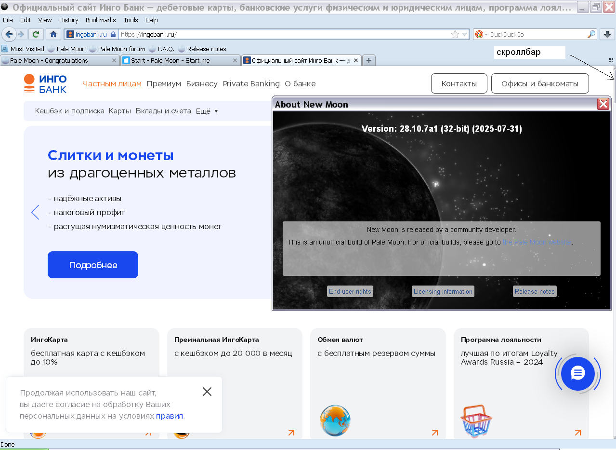Click Офисы и банкоматы button

[540, 83]
